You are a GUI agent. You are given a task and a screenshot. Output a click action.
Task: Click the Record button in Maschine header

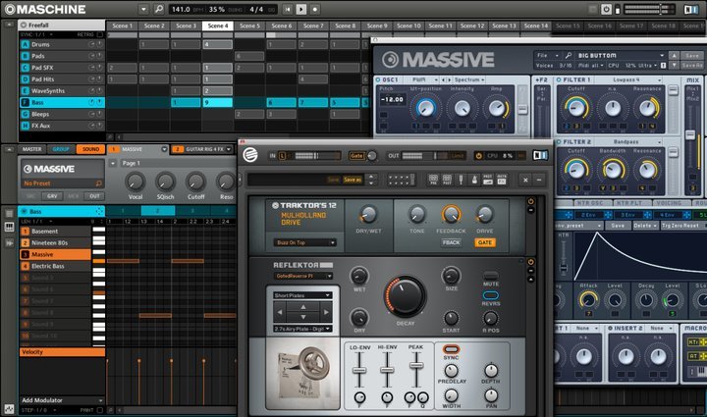coord(315,9)
